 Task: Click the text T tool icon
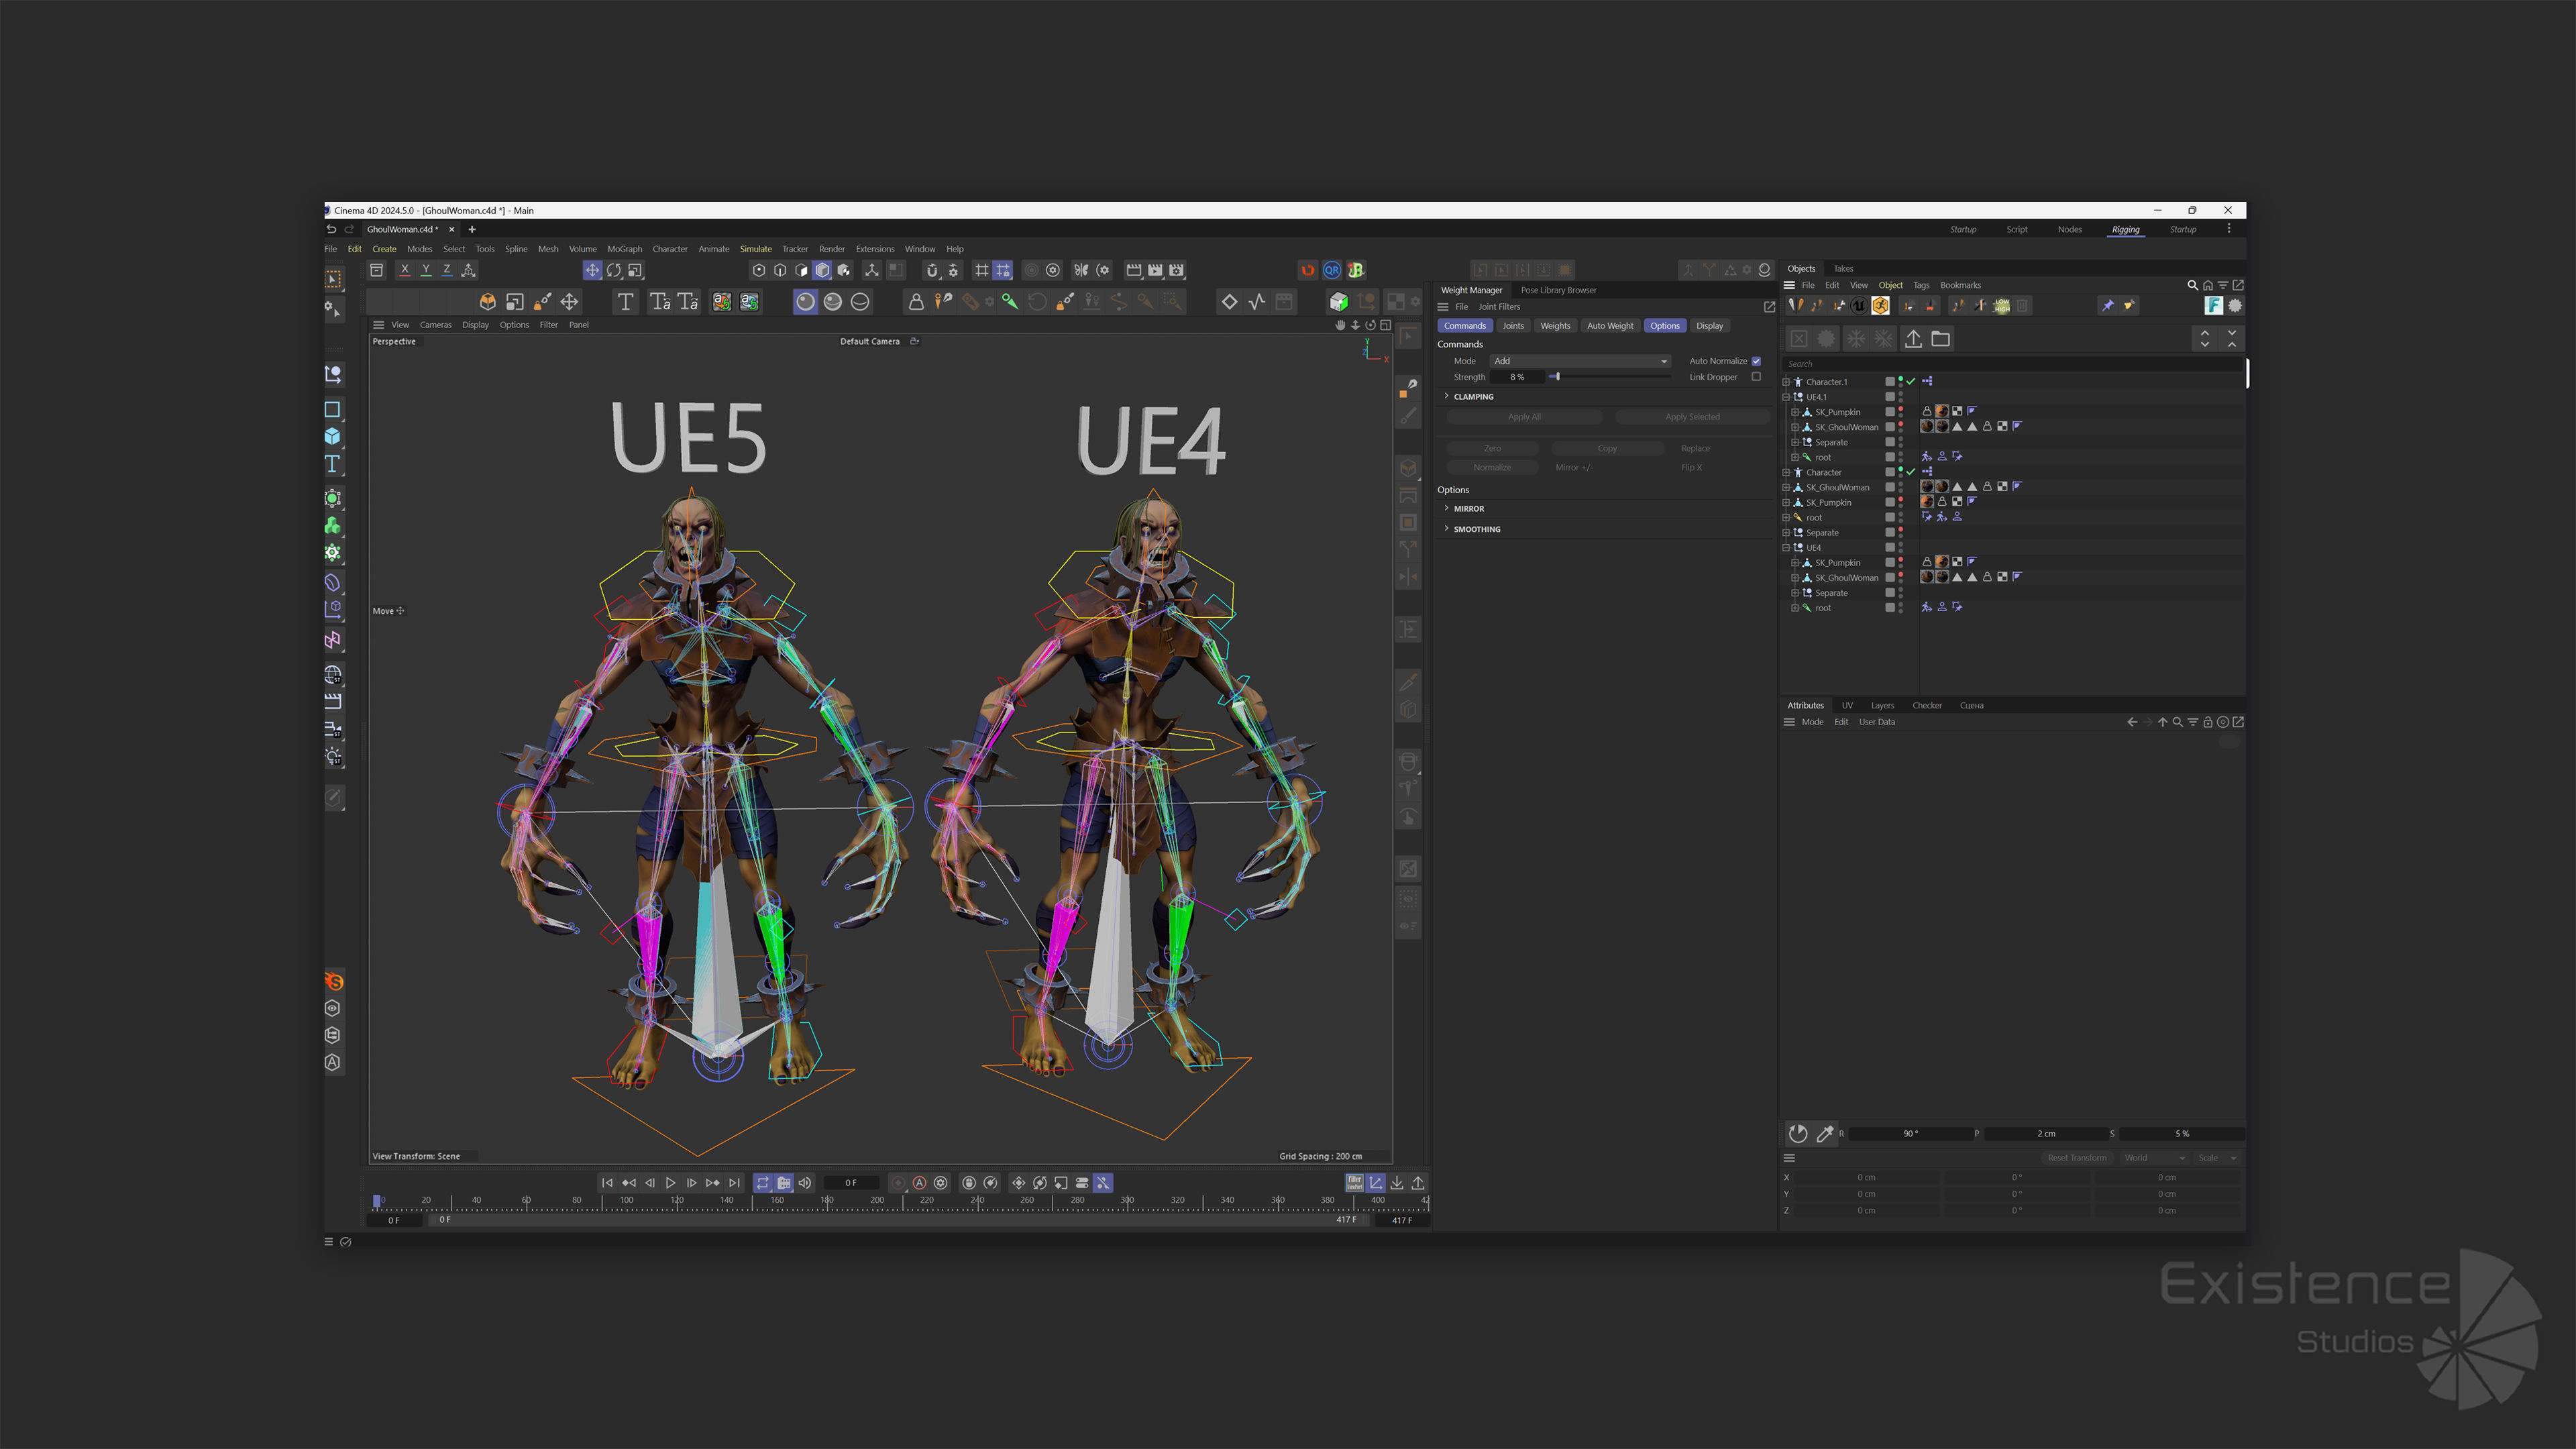pyautogui.click(x=625, y=302)
